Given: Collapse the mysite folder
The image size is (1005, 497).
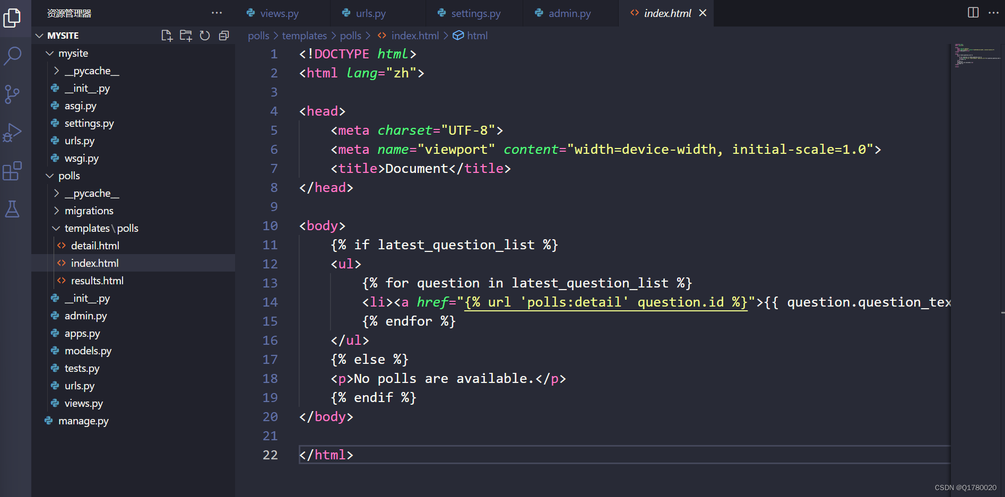Looking at the screenshot, I should pyautogui.click(x=133, y=53).
